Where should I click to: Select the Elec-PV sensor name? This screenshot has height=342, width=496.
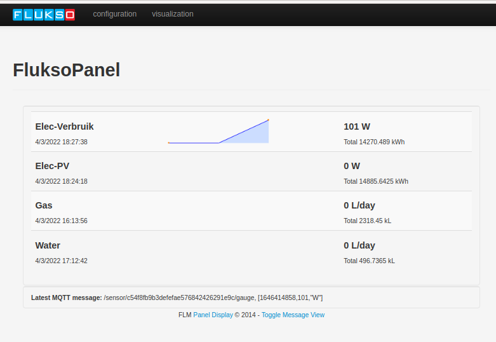52,166
